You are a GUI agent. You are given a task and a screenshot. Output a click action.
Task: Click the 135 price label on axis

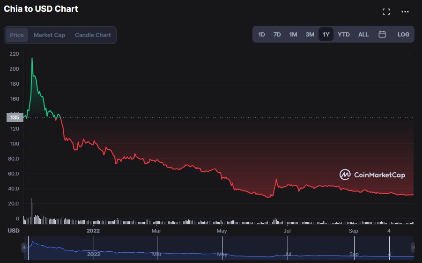[x=15, y=117]
